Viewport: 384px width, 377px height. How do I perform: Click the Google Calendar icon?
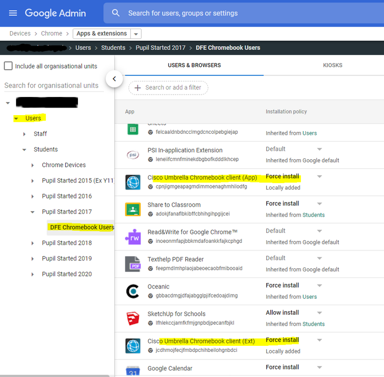[x=133, y=370]
